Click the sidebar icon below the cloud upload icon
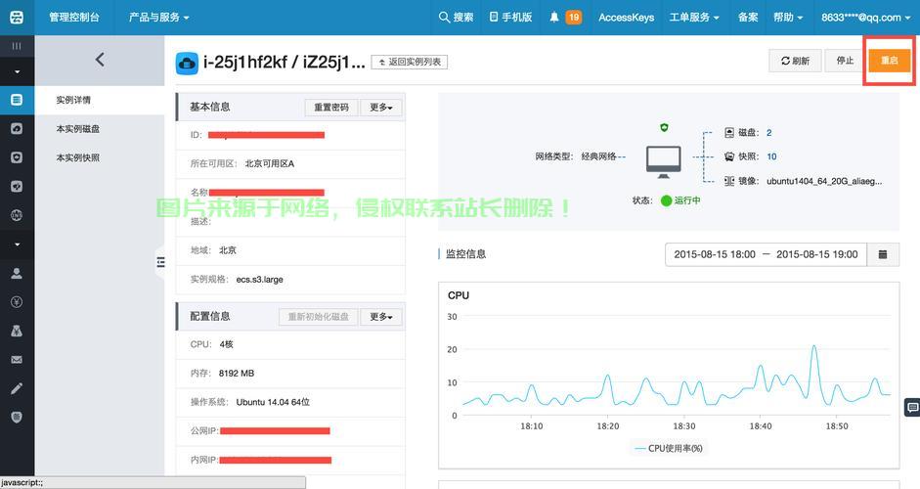Image resolution: width=920 pixels, height=489 pixels. 17,157
